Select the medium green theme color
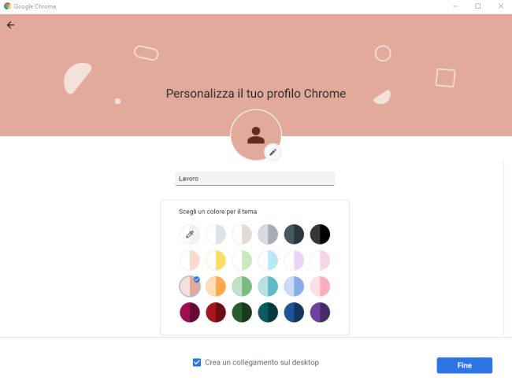Viewport: 512px width, 392px height. pyautogui.click(x=242, y=287)
